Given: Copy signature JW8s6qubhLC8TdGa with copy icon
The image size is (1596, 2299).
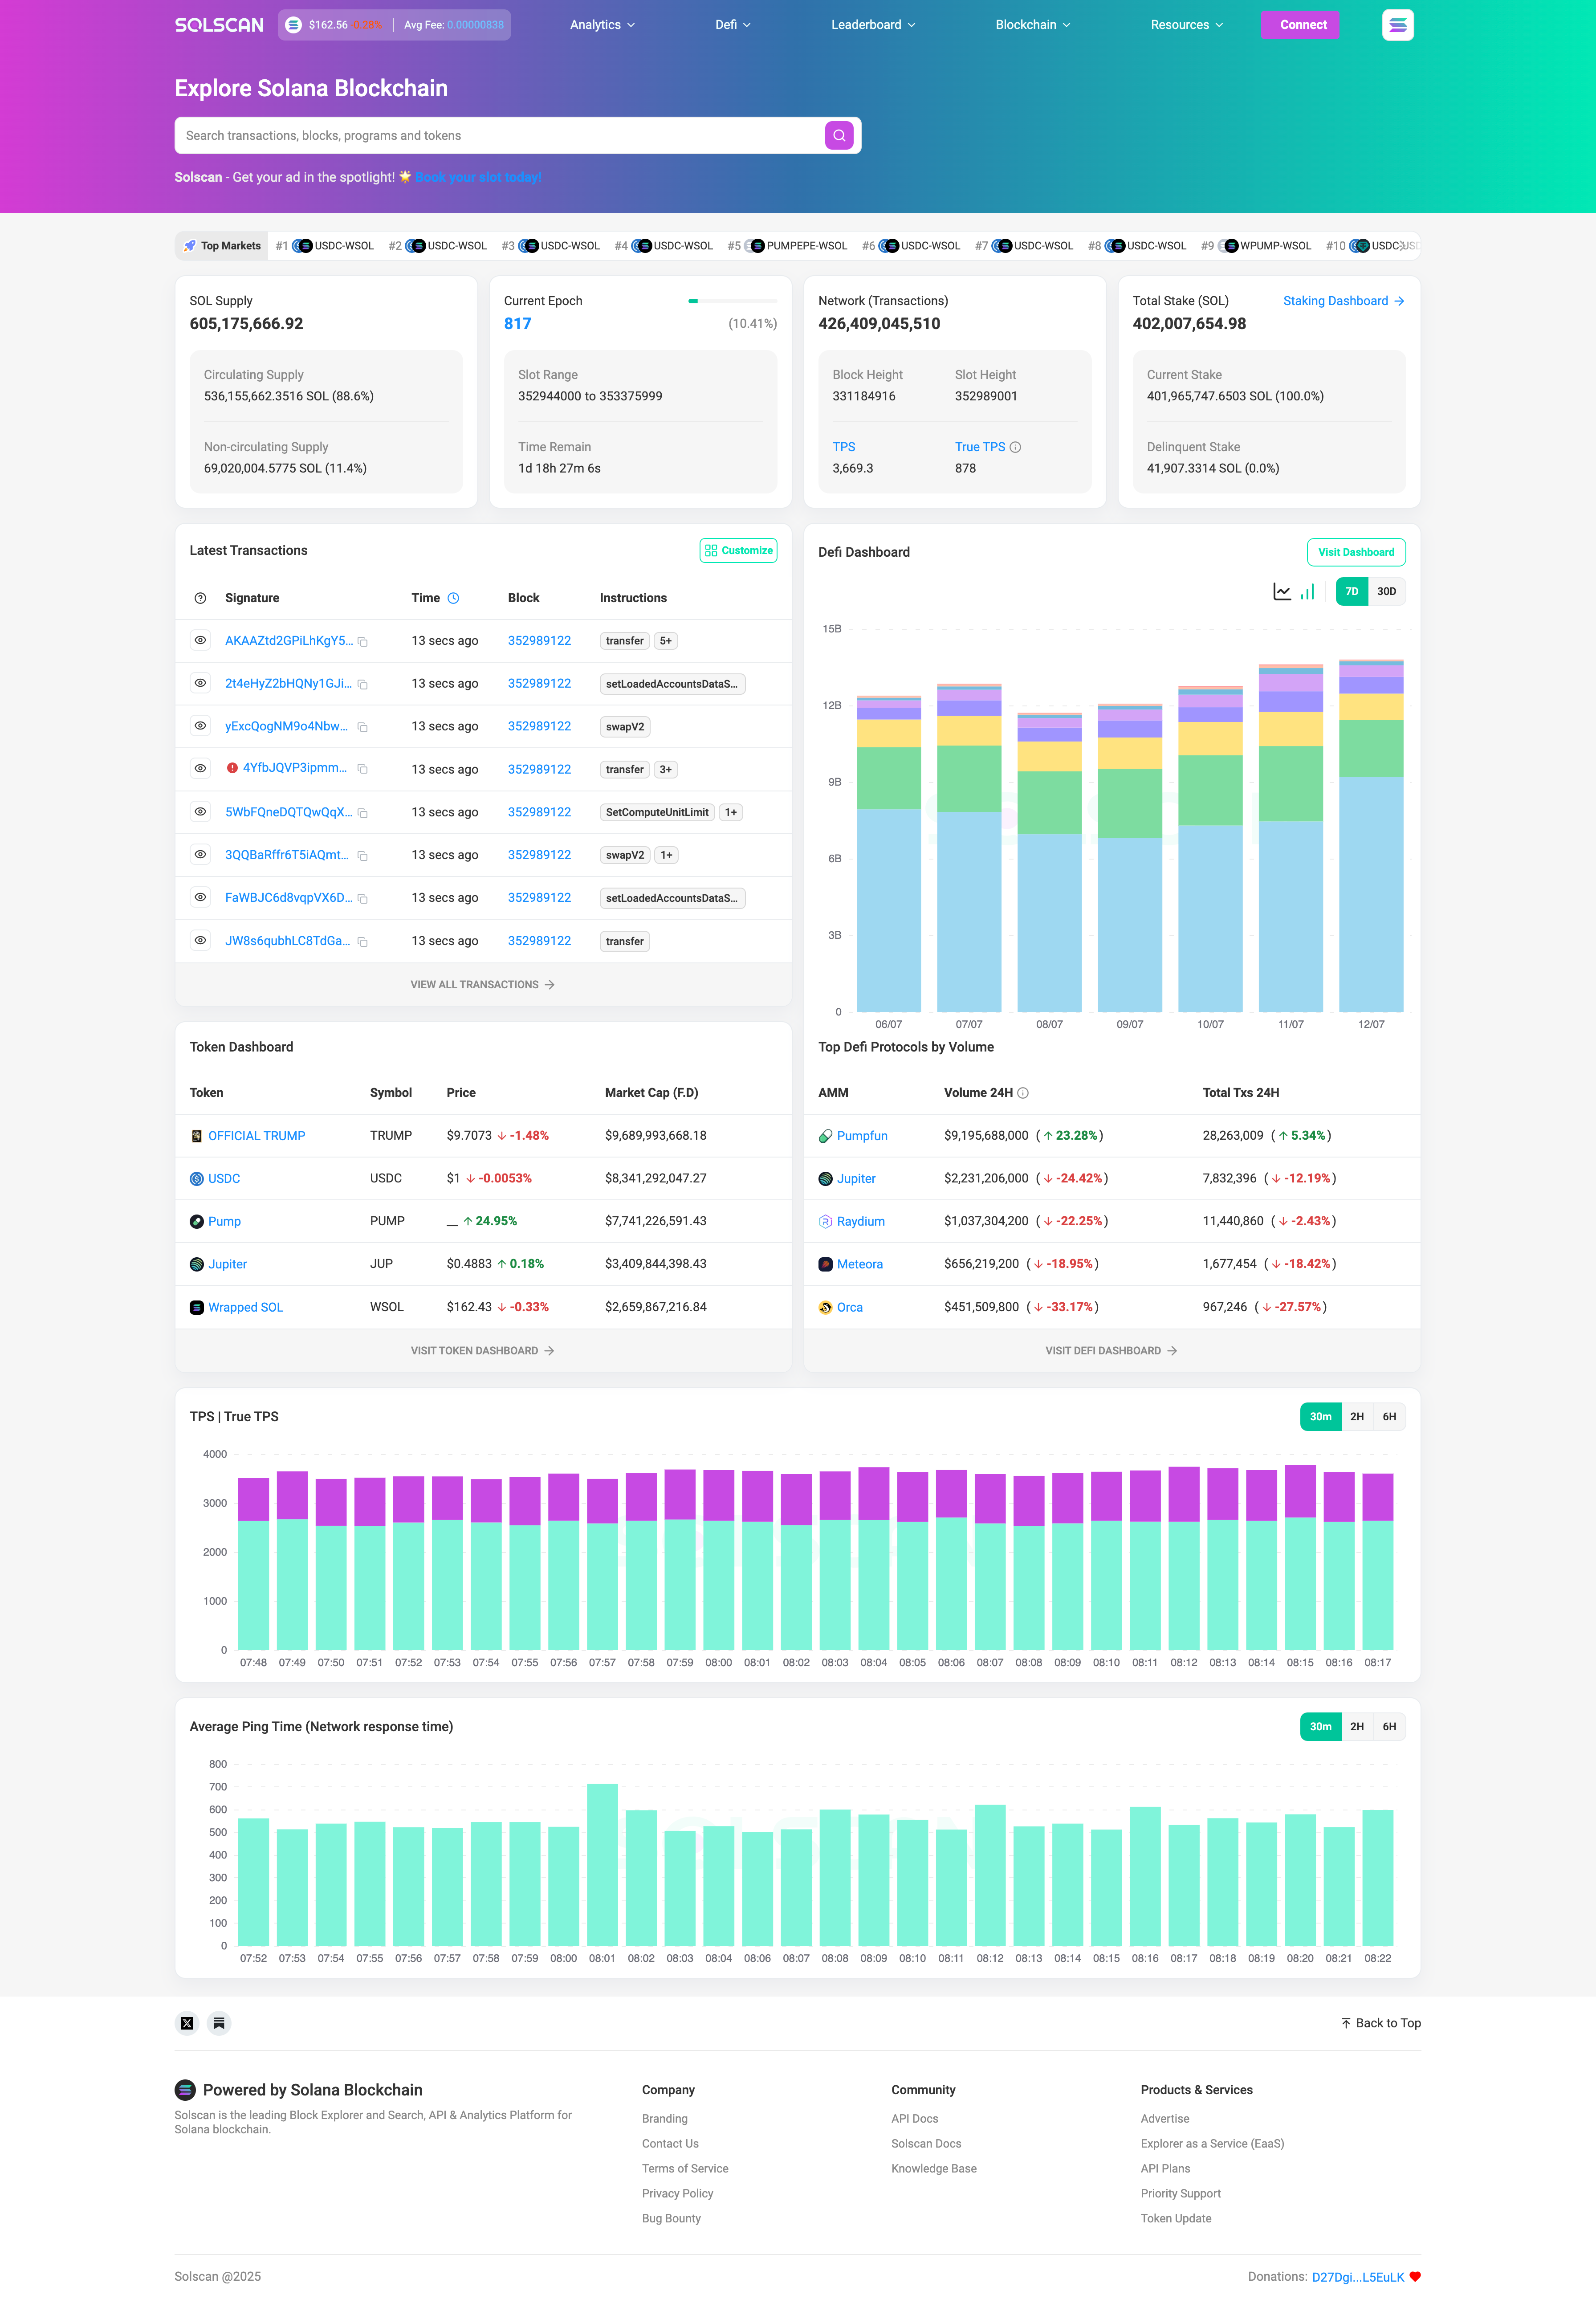Looking at the screenshot, I should (x=363, y=942).
